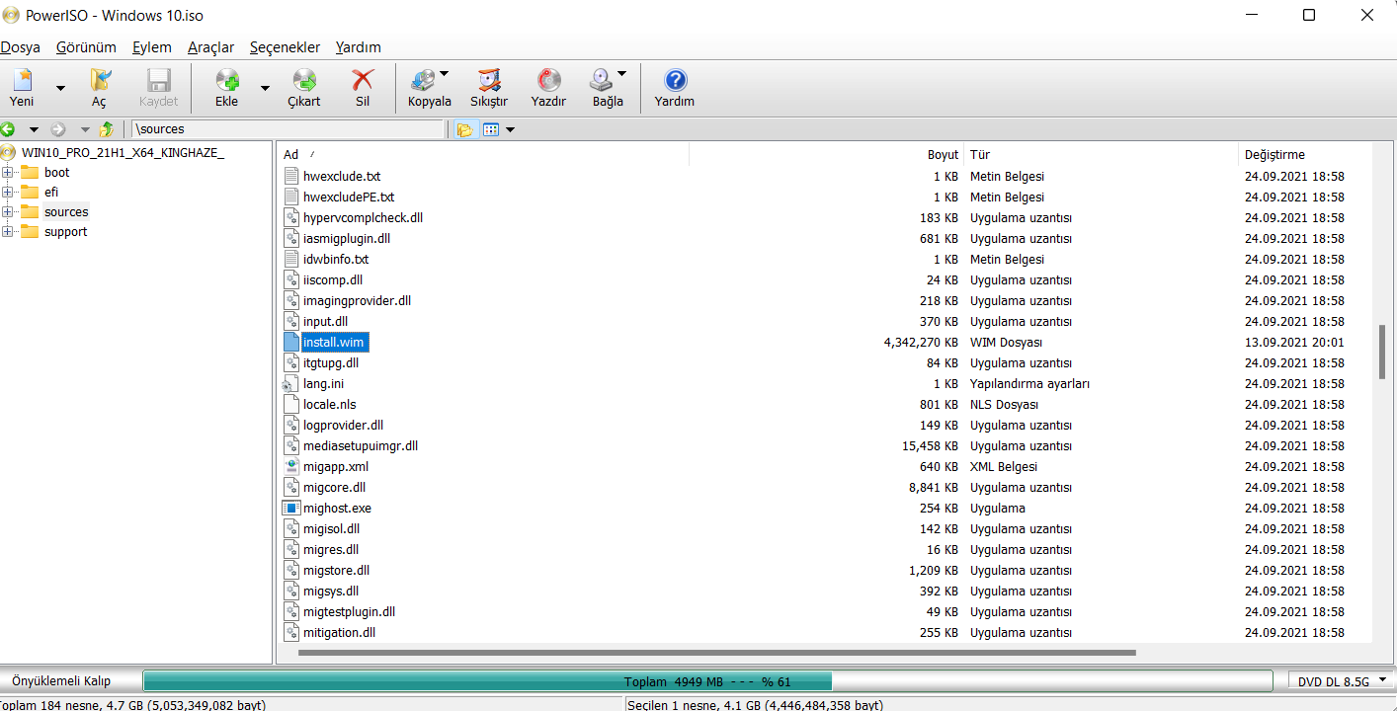This screenshot has width=1397, height=711.
Task: Click the Toplam 4949 MB capacity bar
Action: 707,681
